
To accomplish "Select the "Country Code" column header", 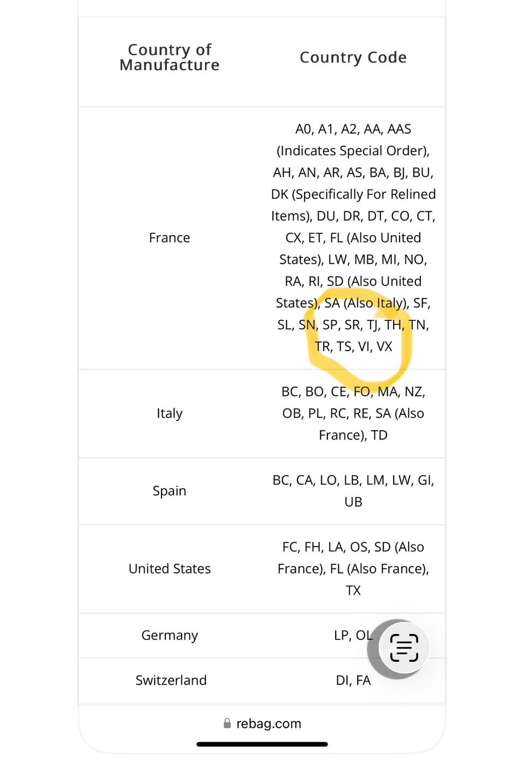I will click(353, 57).
